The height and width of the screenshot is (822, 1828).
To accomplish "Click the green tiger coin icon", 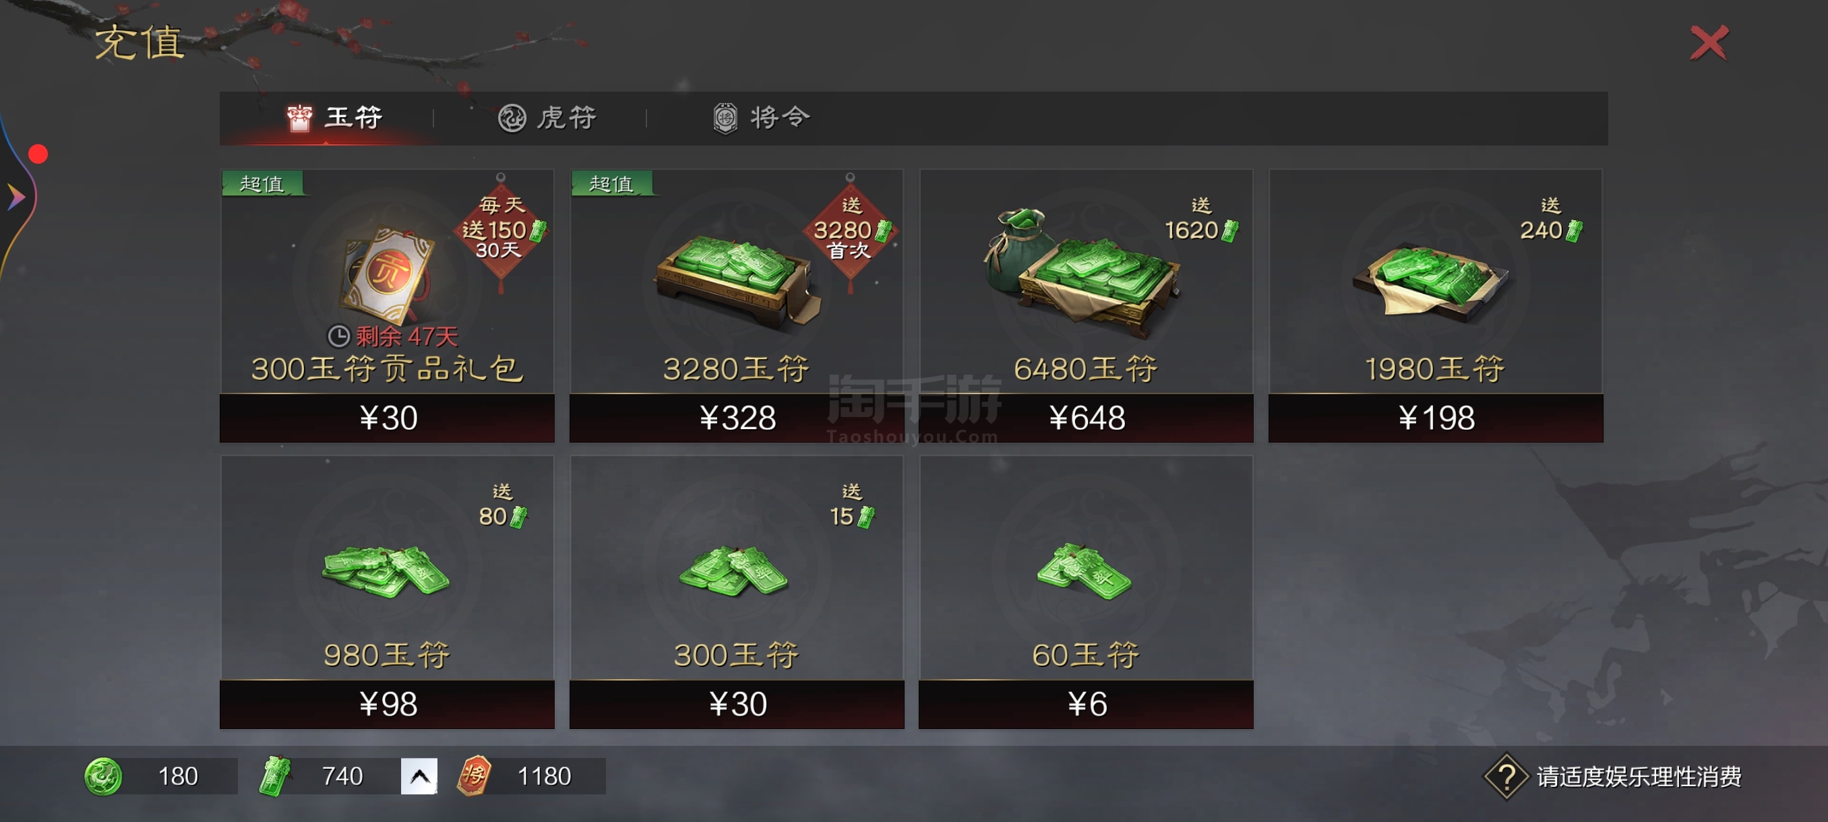I will (x=103, y=776).
